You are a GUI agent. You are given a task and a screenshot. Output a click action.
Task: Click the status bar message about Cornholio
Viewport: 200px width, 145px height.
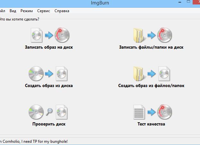point(34,141)
